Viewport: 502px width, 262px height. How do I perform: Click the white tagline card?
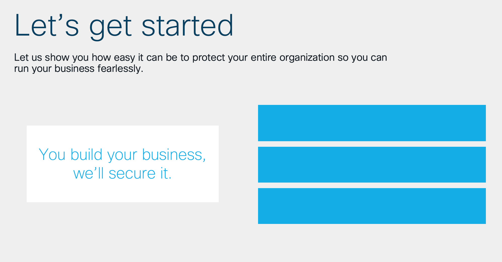point(123,164)
